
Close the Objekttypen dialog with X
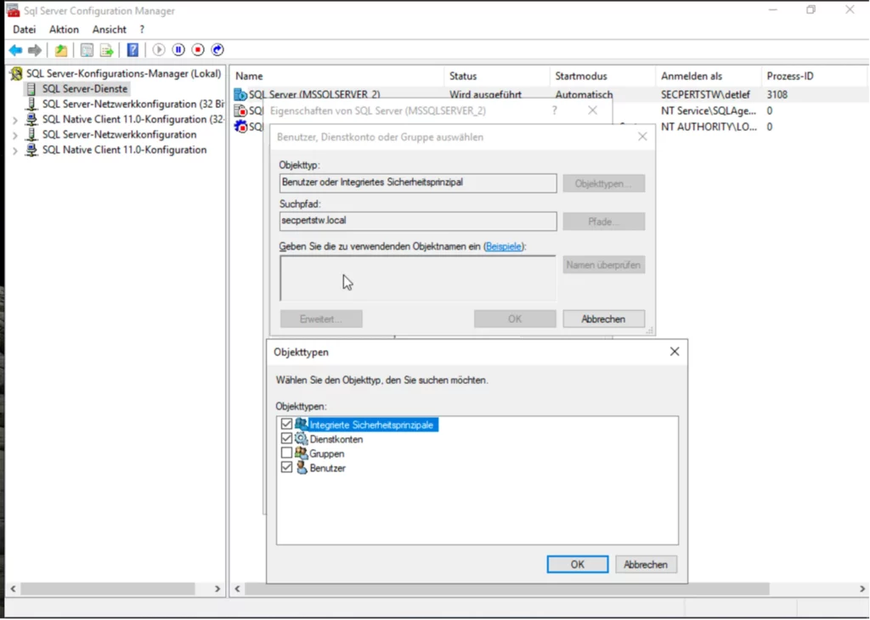pos(674,352)
